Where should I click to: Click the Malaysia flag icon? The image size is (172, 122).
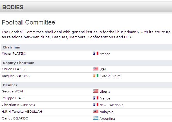tap(96, 111)
